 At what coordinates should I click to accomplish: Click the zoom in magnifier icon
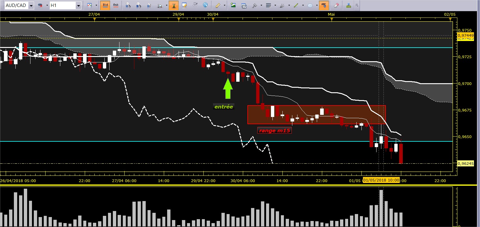point(128,5)
